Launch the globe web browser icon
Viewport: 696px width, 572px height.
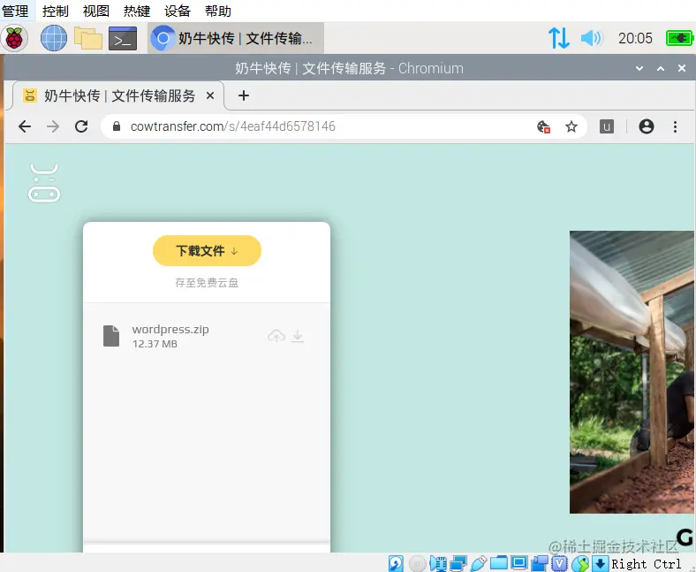point(54,38)
